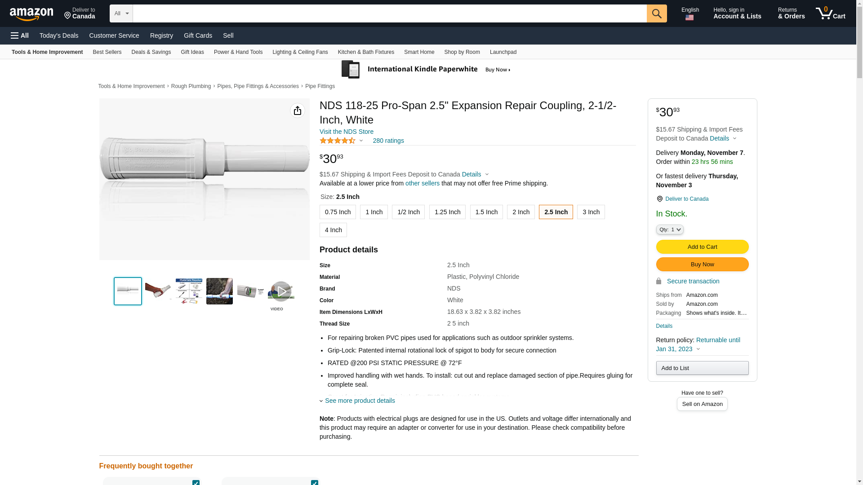Select the hand holding coupling thumbnail
The height and width of the screenshot is (485, 863).
[x=158, y=291]
